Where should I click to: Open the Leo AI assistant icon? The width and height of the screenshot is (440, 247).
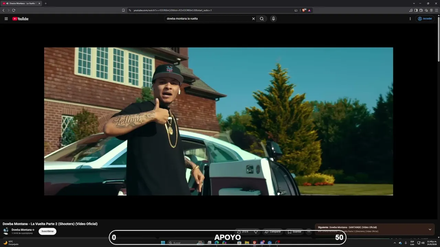coord(426,10)
